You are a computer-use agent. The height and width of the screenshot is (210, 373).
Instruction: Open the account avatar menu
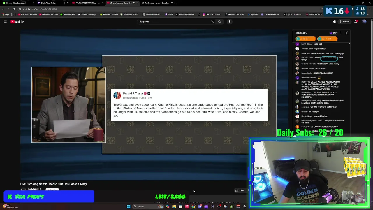tap(364, 22)
